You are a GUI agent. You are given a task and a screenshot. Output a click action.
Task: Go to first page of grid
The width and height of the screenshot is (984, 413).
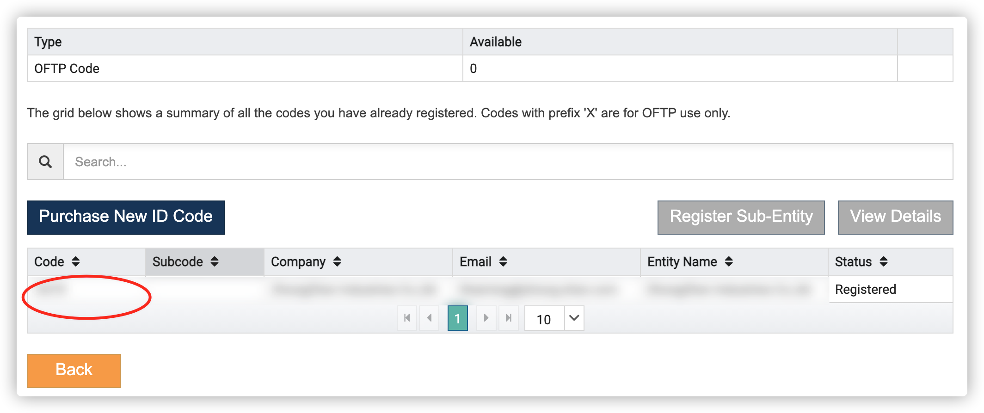tap(407, 318)
